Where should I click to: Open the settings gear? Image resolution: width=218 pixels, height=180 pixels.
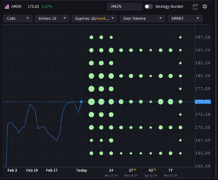click(x=205, y=7)
